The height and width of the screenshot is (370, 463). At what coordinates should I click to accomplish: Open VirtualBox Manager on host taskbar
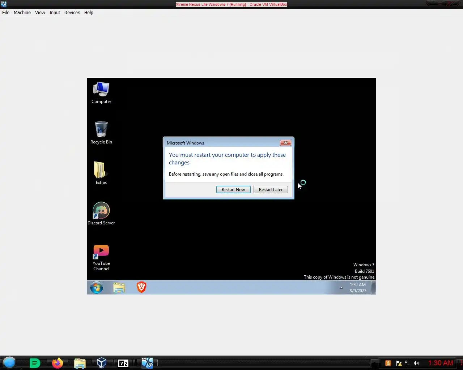click(x=102, y=363)
